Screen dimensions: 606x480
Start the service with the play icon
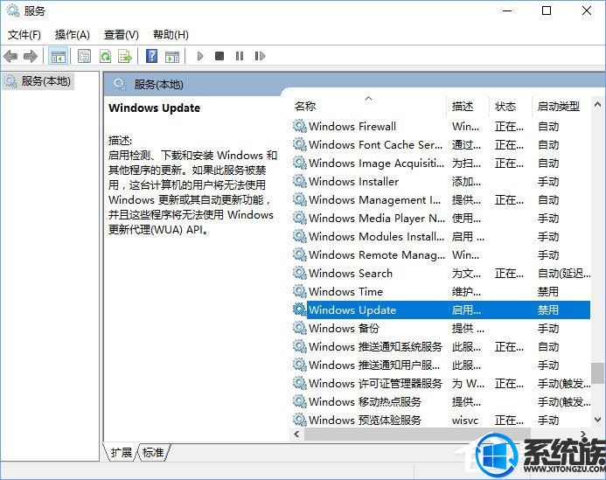pyautogui.click(x=199, y=57)
